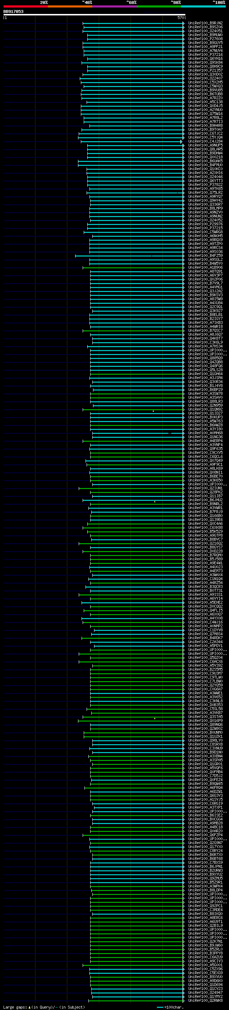Viewport: 229px width, 1010px height.
Task: Click the =100char. scale legend
Action: point(170,1007)
